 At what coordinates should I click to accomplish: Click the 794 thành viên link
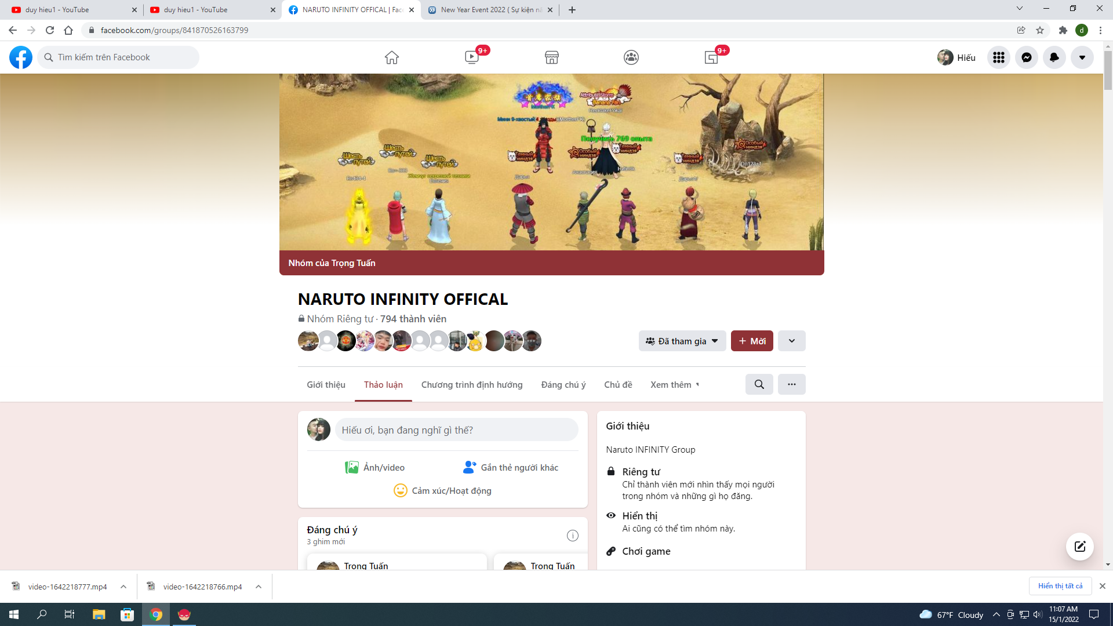point(413,319)
